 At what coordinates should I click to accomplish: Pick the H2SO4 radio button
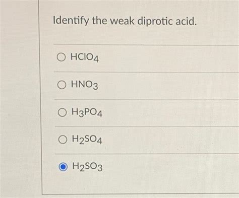[63, 140]
